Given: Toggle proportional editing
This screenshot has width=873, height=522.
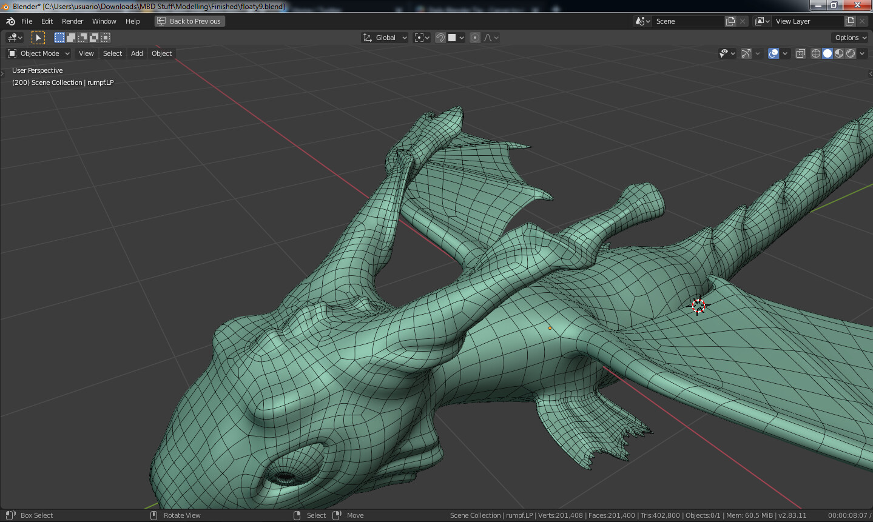Looking at the screenshot, I should 475,38.
